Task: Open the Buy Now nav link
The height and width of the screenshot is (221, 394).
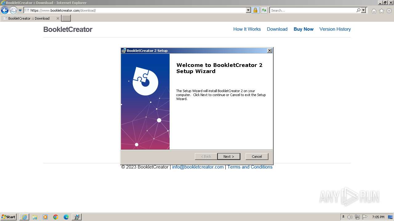Action: coord(304,29)
